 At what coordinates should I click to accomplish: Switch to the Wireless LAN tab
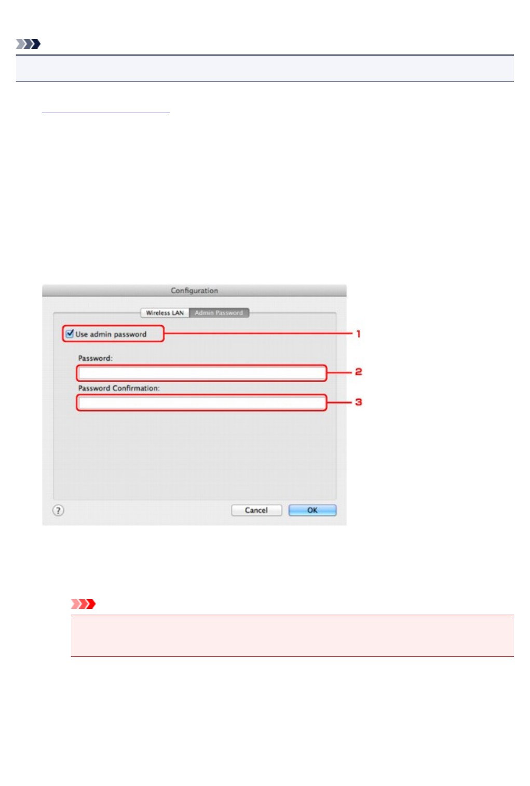pos(165,313)
